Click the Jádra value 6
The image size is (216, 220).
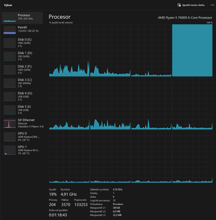[x=114, y=197]
